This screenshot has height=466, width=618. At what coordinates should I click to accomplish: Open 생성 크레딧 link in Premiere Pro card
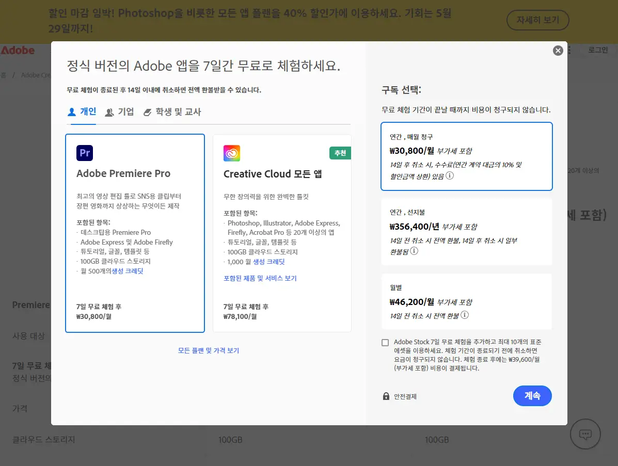coord(128,271)
